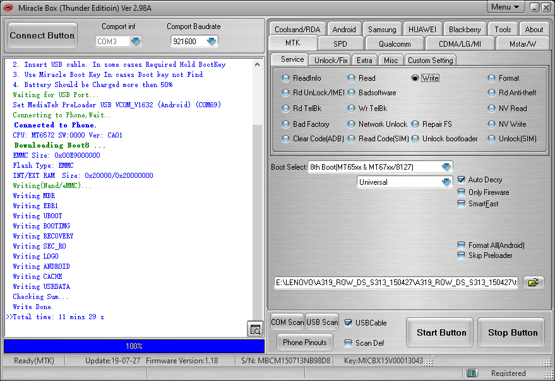Open the Menu dropdown in title bar
Image resolution: width=555 pixels, height=381 pixels.
click(x=505, y=7)
